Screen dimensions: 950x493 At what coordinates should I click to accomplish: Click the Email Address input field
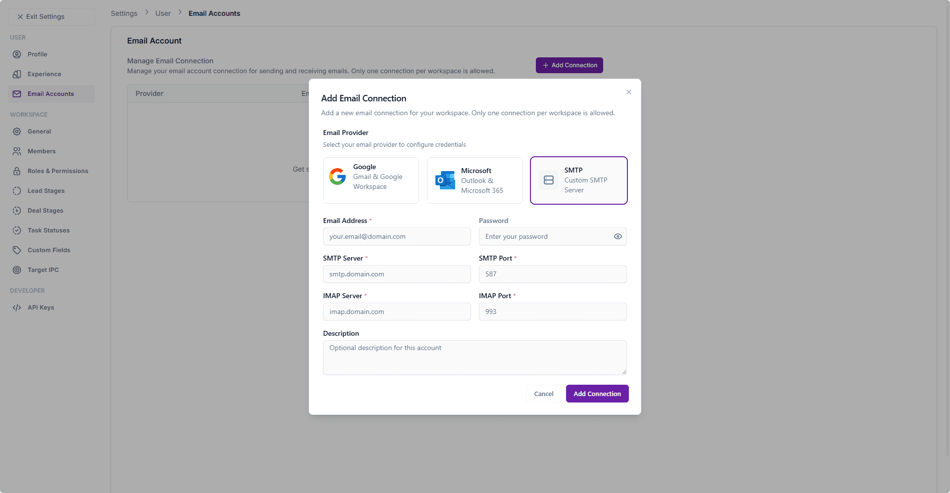(x=397, y=236)
